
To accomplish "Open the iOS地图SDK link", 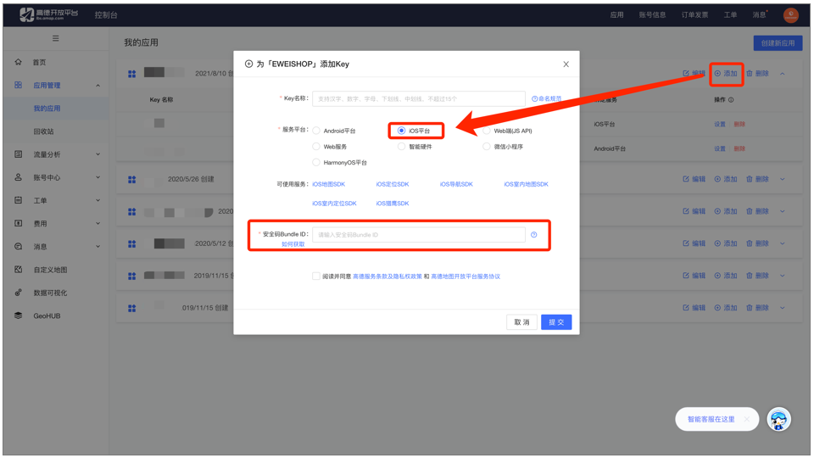I will pos(329,184).
